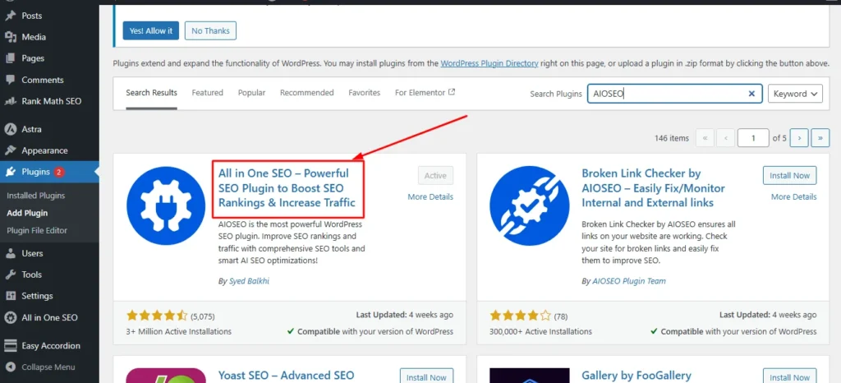Click the external link icon next to For Elementor

coord(452,92)
